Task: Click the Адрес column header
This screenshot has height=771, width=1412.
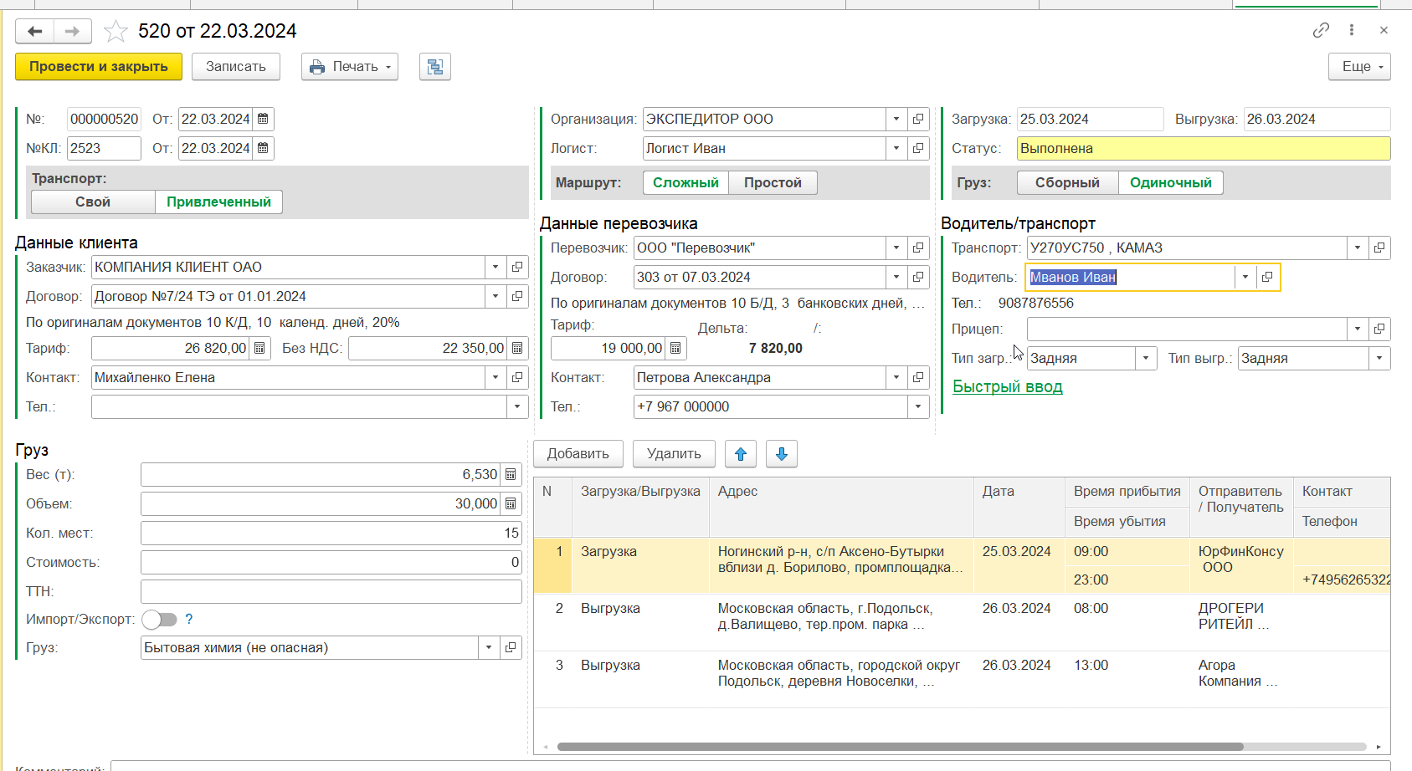Action: 841,507
